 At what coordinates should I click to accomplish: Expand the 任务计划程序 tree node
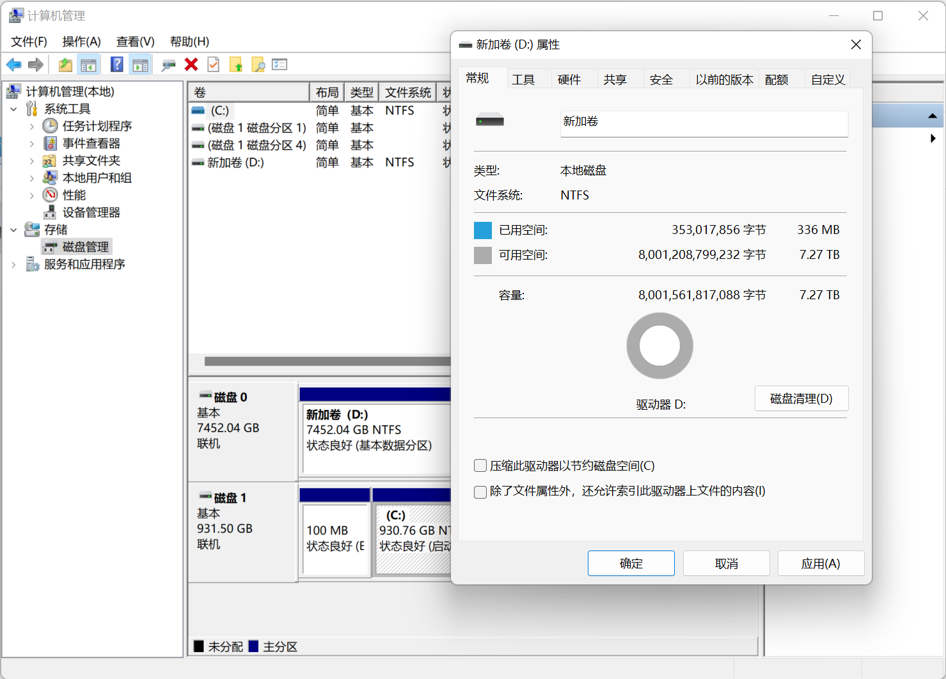(x=32, y=127)
